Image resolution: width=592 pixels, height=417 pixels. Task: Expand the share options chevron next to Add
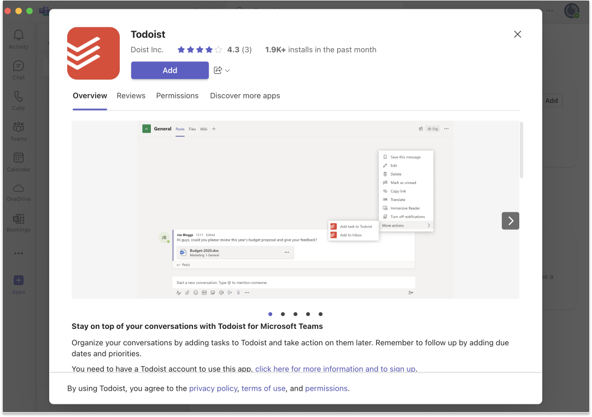coord(227,70)
